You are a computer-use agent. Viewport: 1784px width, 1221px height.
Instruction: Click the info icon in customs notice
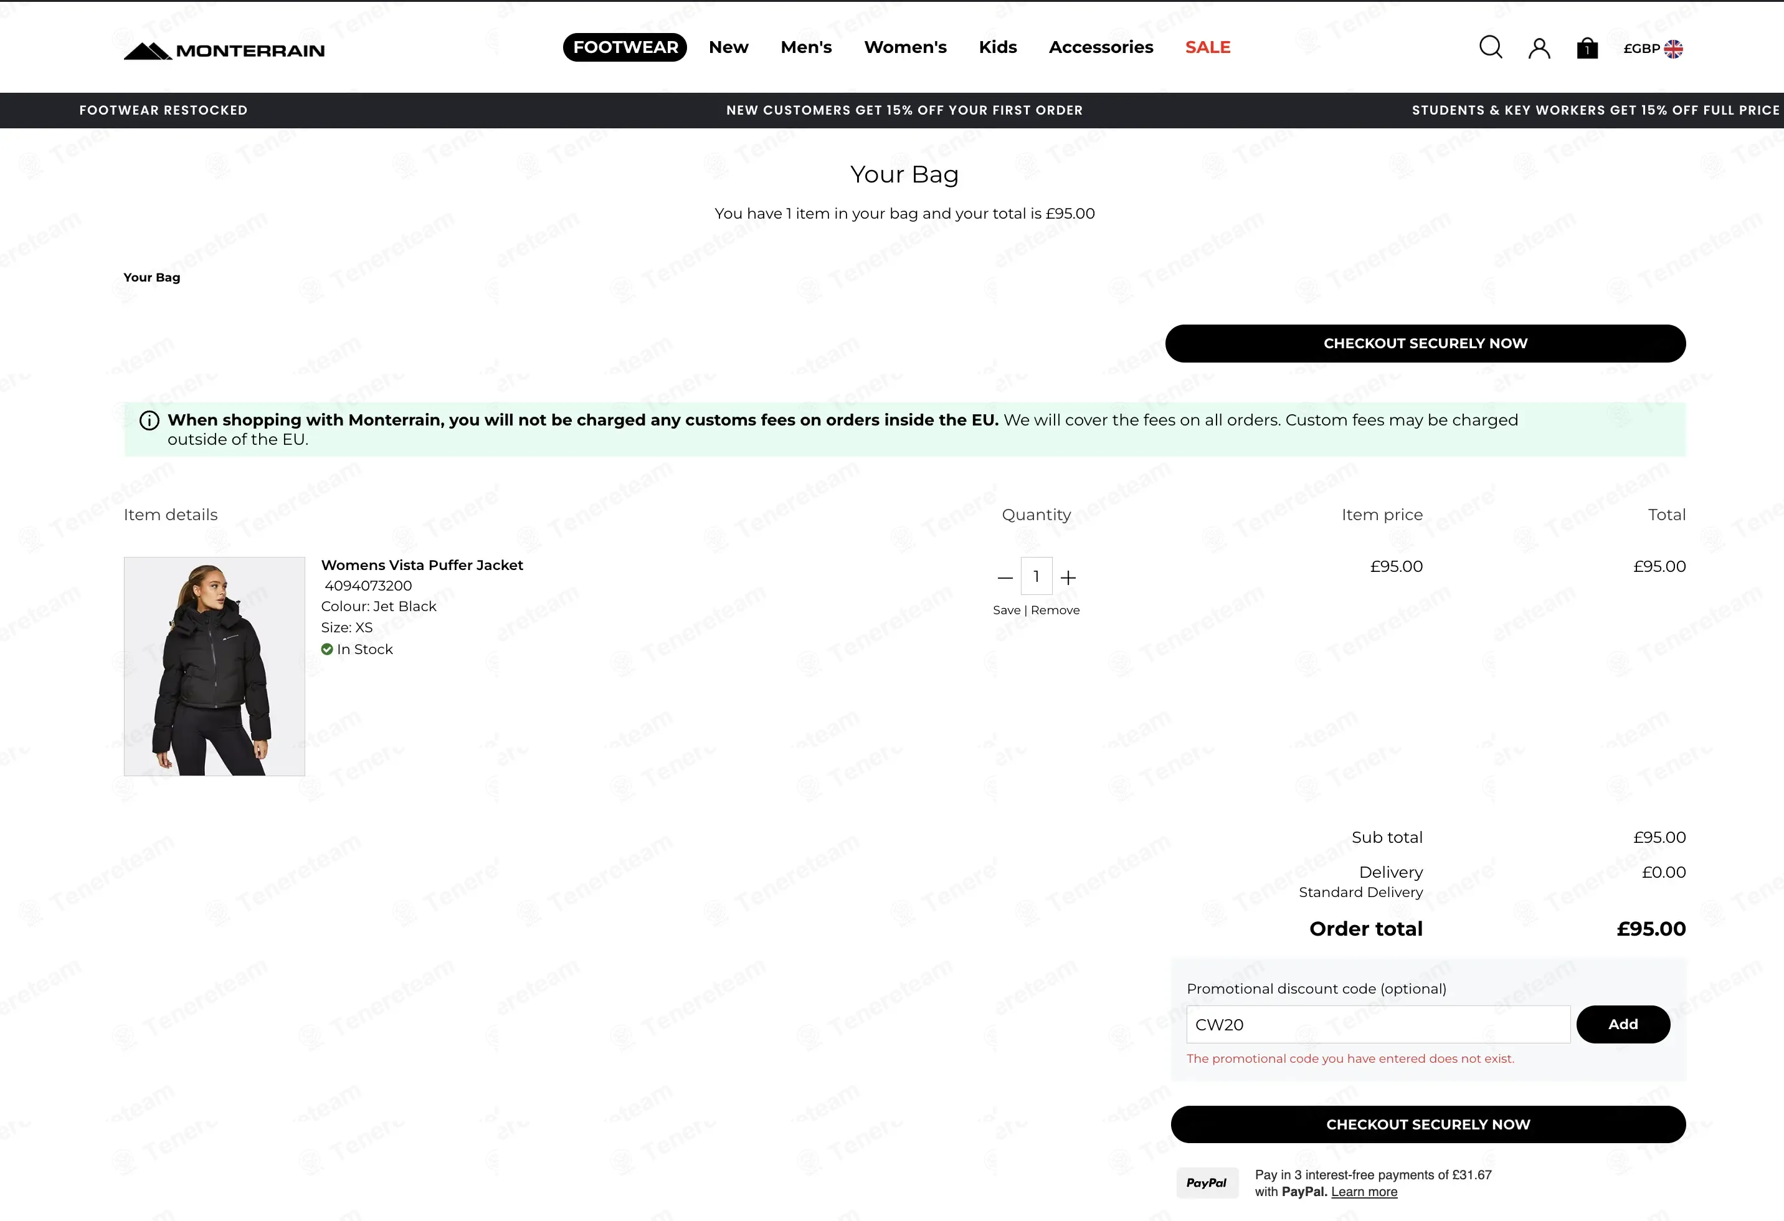point(149,421)
